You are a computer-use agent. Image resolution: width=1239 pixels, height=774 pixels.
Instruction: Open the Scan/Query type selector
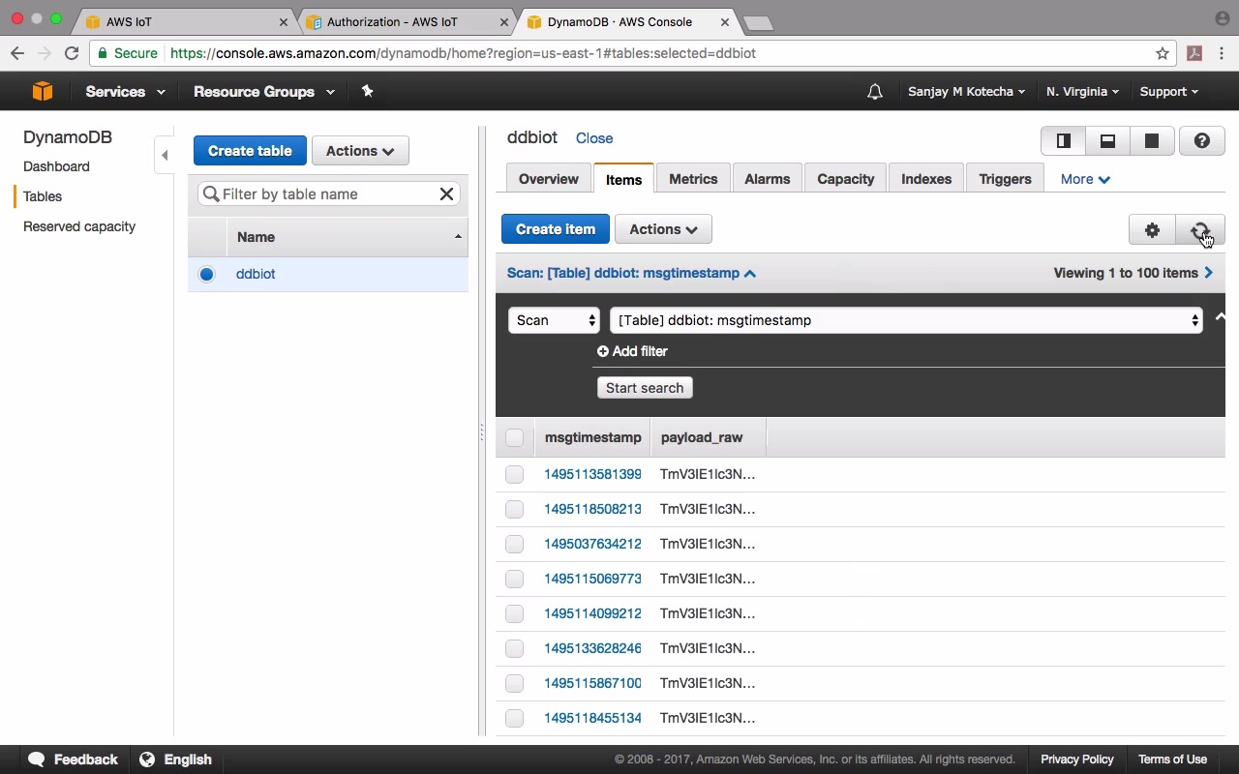[554, 320]
